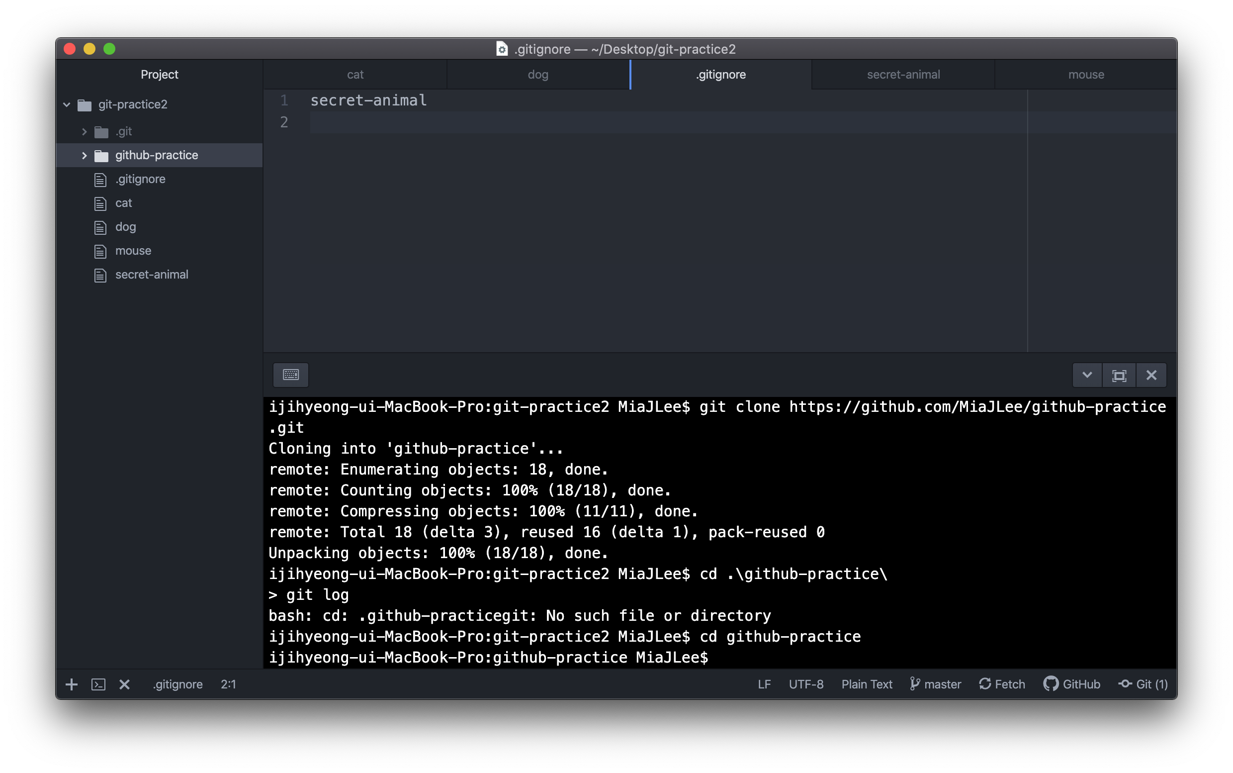Fetch from the remote repository
This screenshot has width=1233, height=773.
[1001, 684]
